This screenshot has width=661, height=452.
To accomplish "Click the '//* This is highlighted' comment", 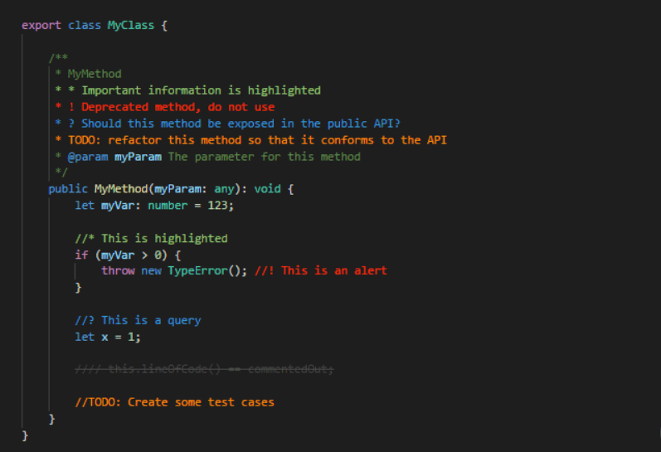I will tap(151, 239).
